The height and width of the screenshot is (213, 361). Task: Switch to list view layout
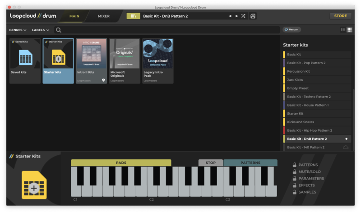343,30
